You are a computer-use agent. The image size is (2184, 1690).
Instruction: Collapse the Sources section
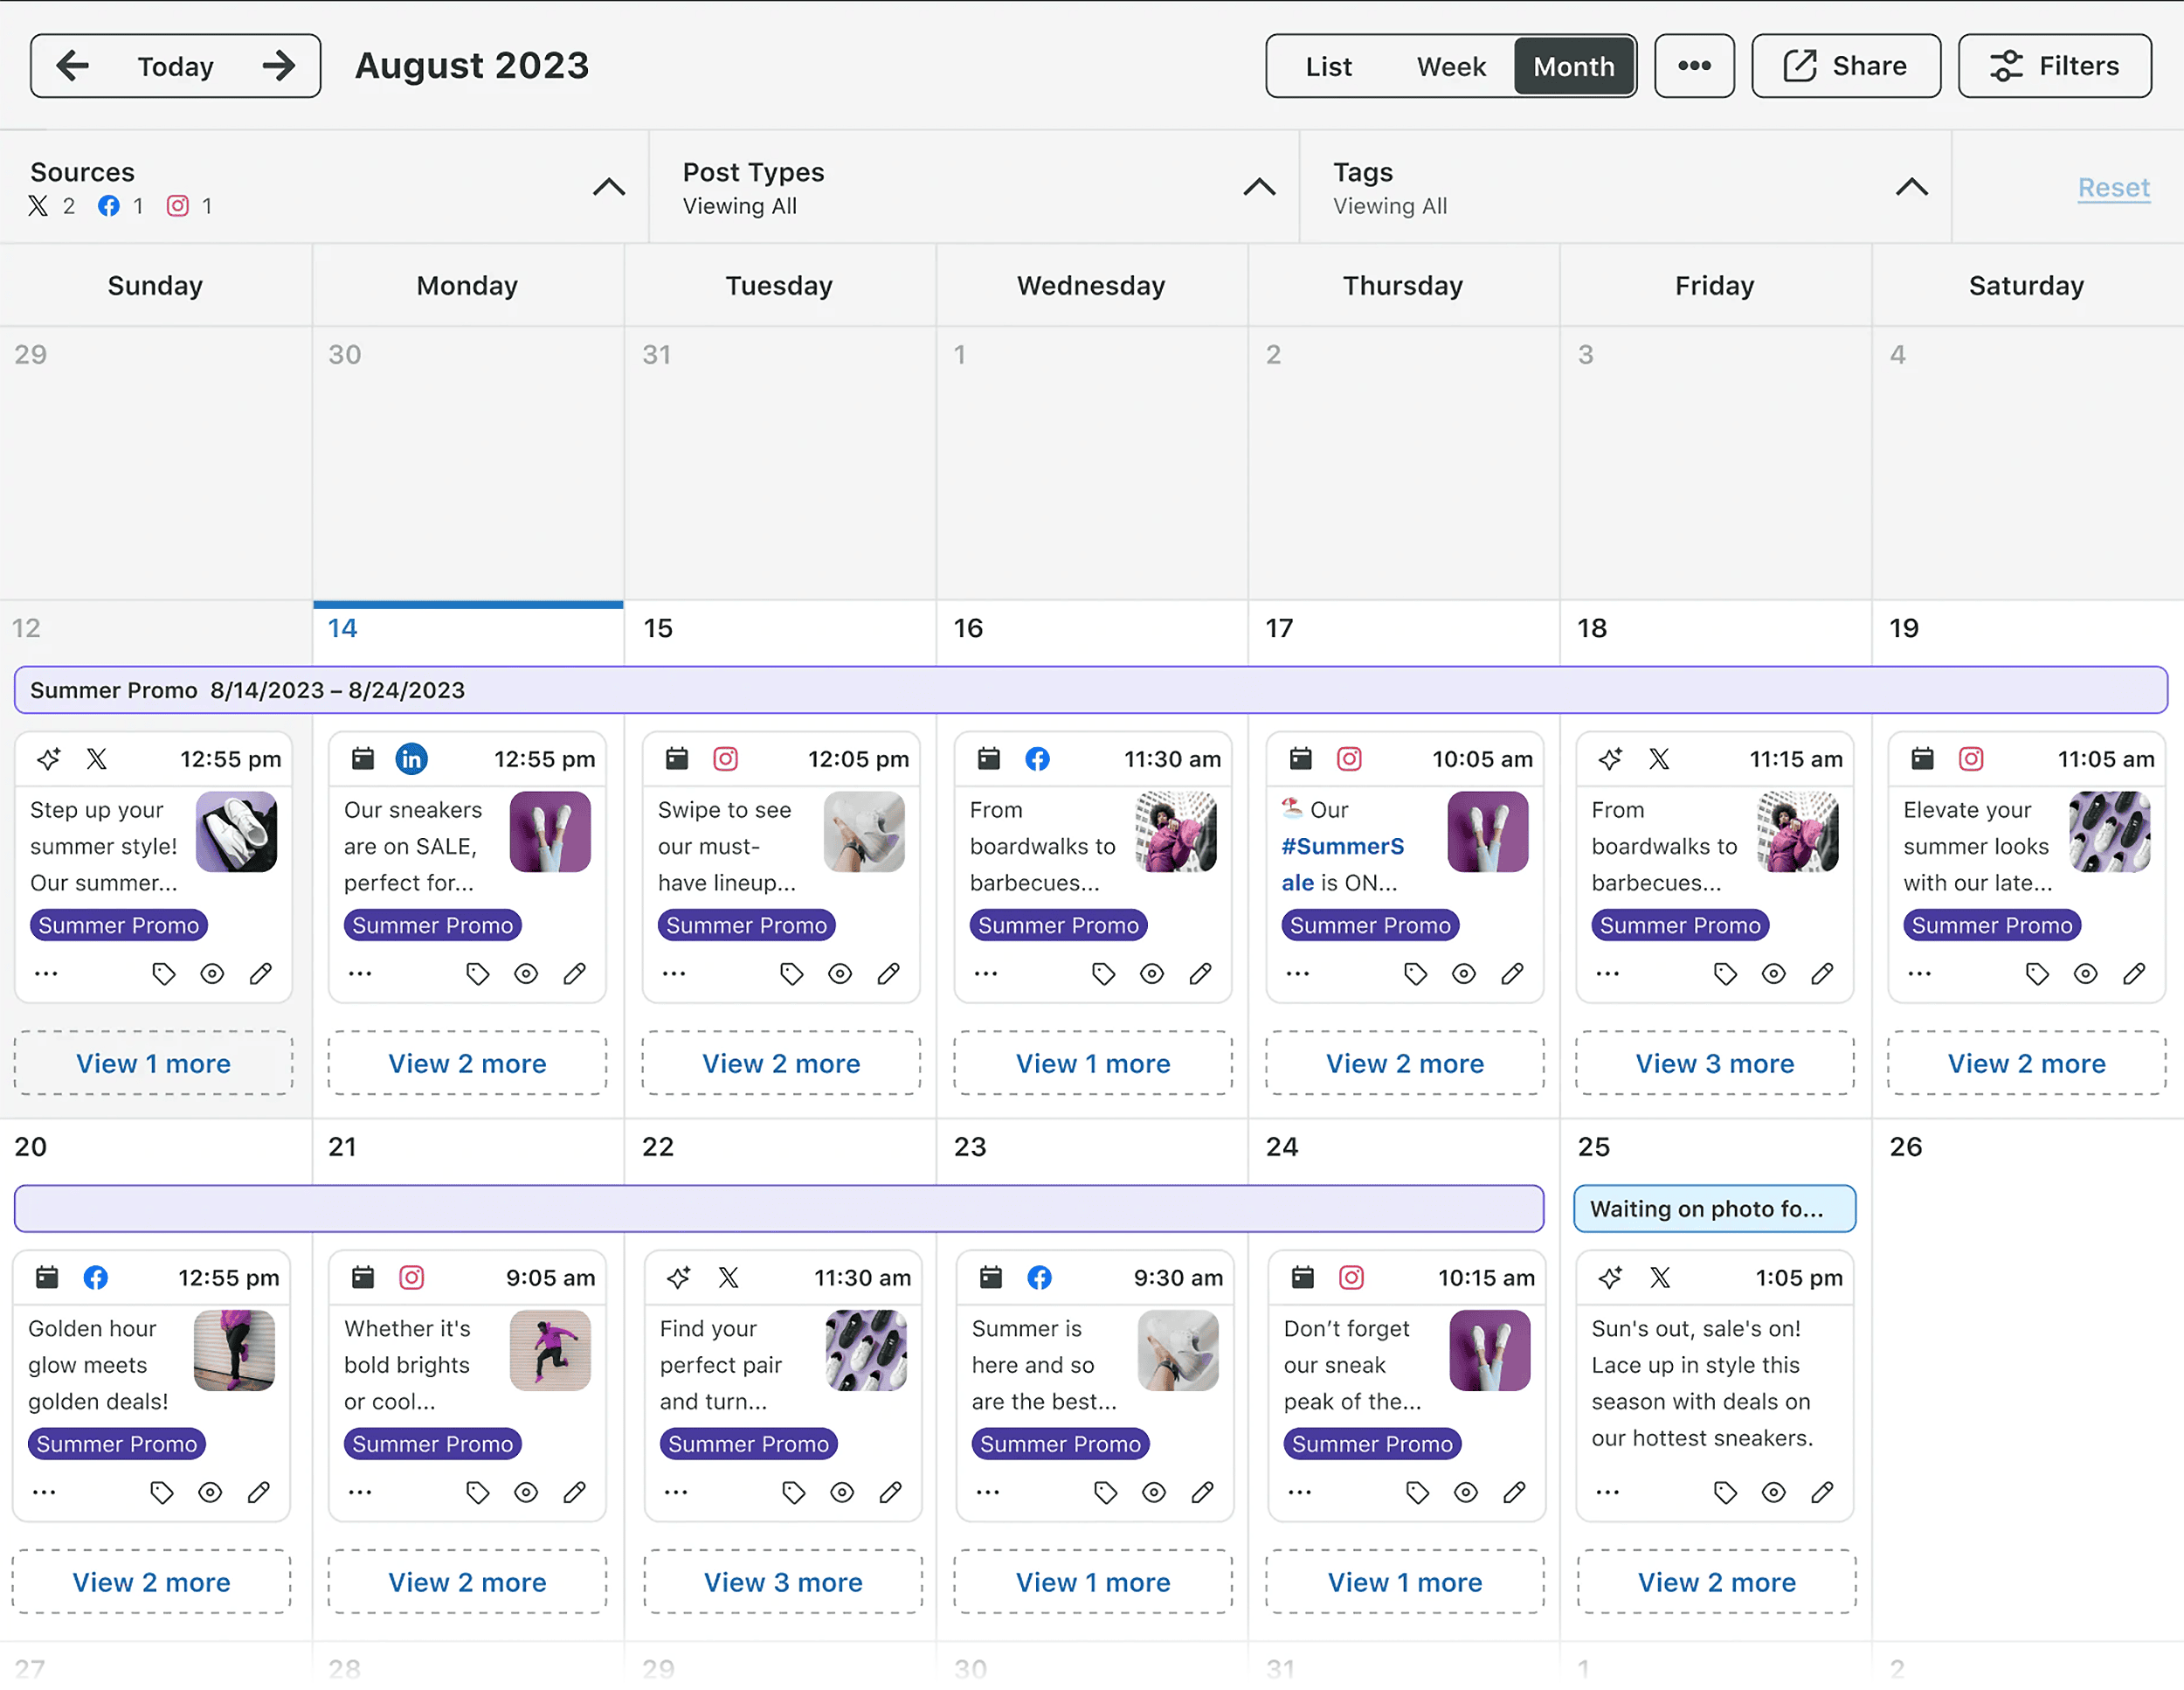610,187
